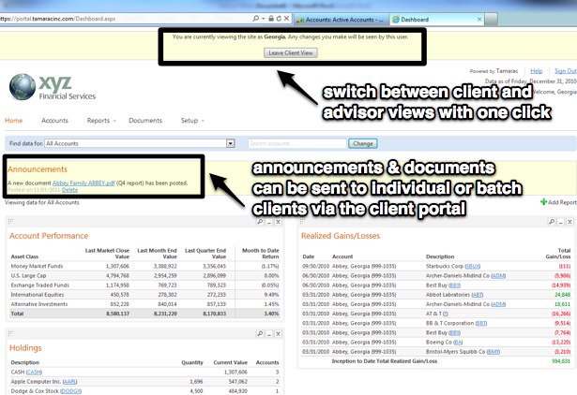Open Starbucks Corp SBUX ticker link
This screenshot has height=395, width=577.
click(x=473, y=266)
